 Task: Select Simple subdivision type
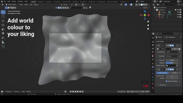174,73
